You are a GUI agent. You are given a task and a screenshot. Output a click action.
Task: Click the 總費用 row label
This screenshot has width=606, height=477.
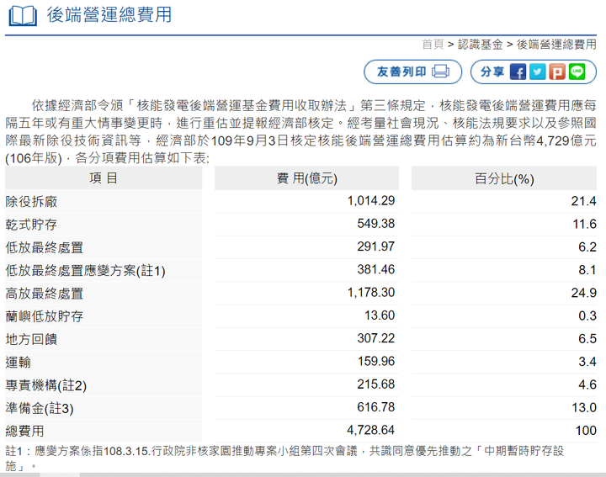click(x=24, y=431)
